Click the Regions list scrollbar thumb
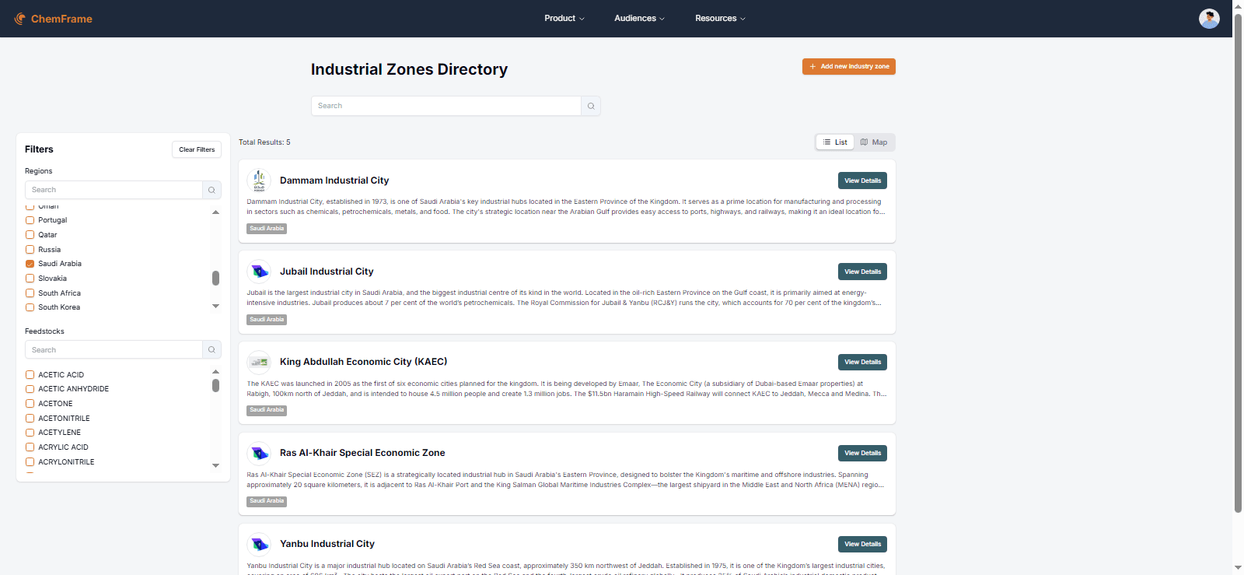Viewport: 1244px width, 575px height. click(x=215, y=278)
